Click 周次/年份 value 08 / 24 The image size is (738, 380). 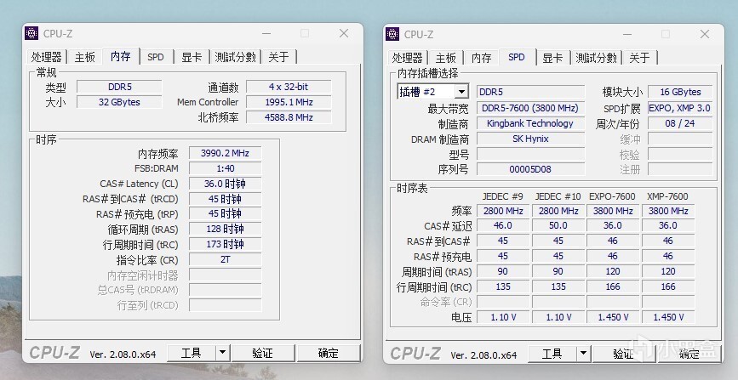click(x=680, y=123)
